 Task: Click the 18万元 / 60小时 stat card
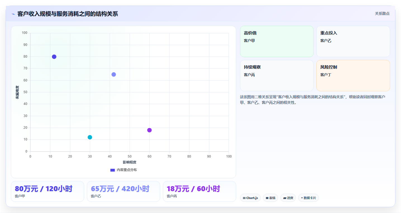coord(200,191)
